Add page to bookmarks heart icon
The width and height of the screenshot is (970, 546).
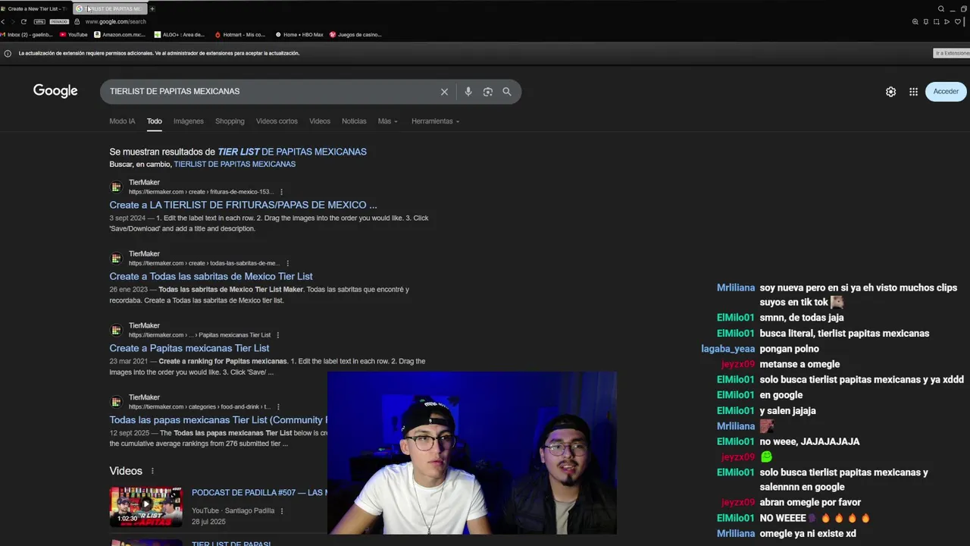(x=958, y=22)
